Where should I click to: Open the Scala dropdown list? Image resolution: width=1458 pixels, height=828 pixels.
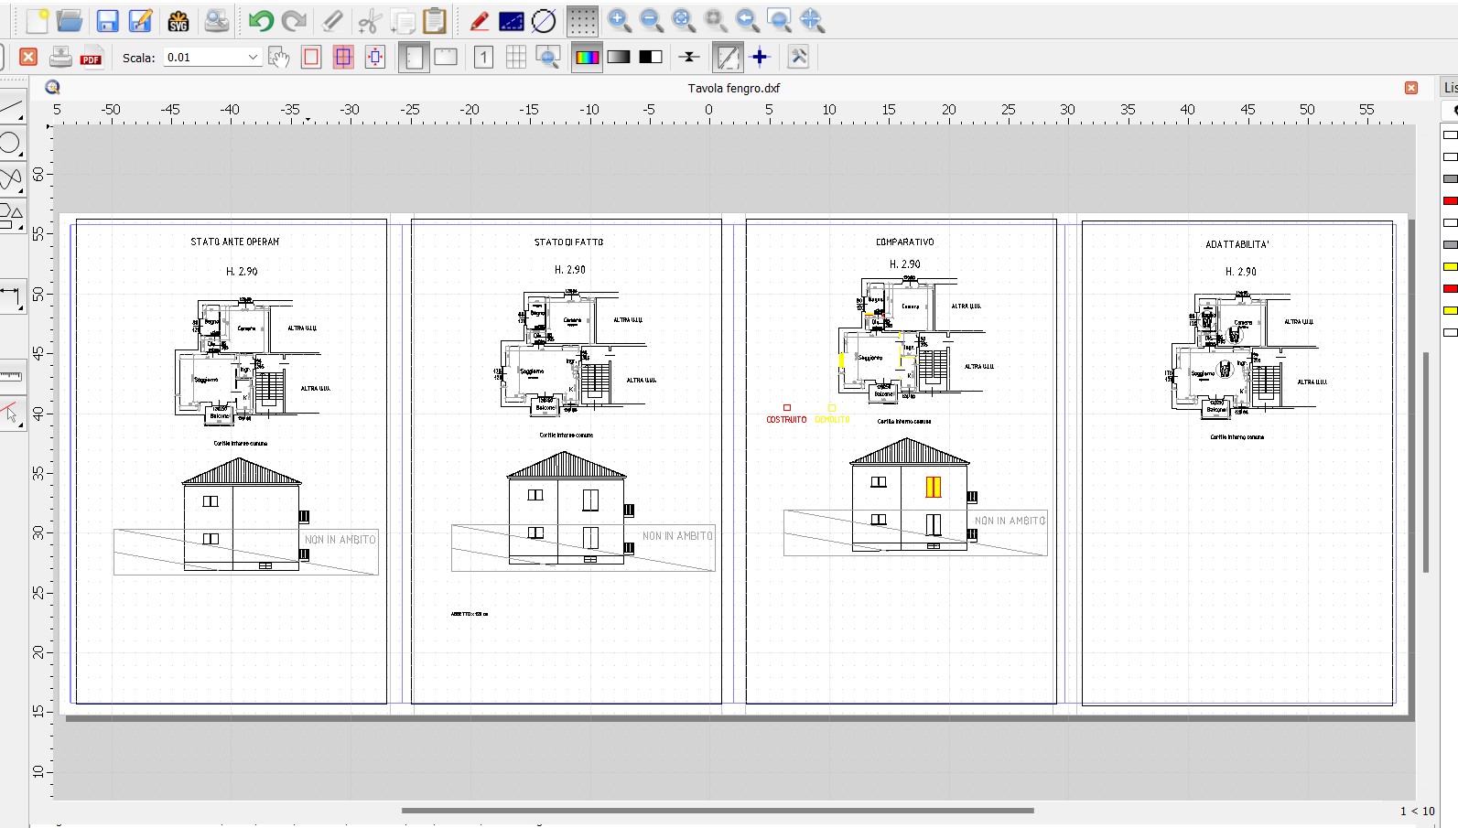253,58
